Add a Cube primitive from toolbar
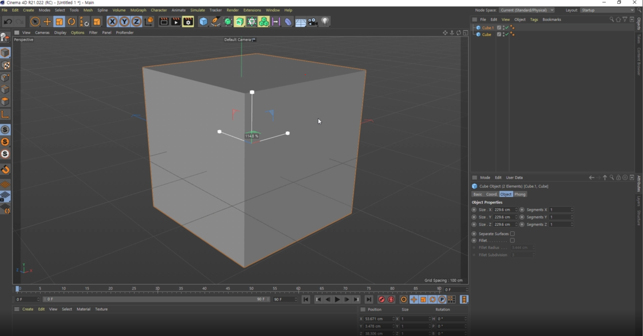Screen dimensions: 643x336 point(203,22)
